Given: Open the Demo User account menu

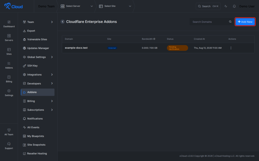Looking at the screenshot, I should point(247,6).
